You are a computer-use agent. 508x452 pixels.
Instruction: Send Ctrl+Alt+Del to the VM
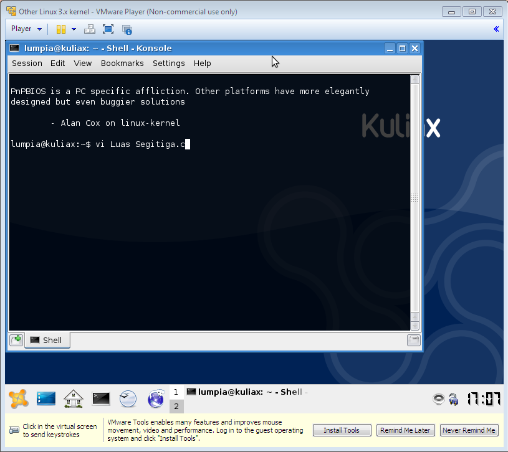coord(89,29)
